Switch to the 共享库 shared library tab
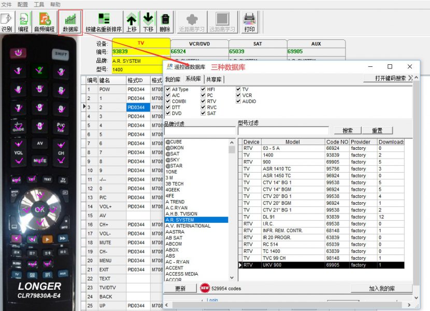 point(213,79)
